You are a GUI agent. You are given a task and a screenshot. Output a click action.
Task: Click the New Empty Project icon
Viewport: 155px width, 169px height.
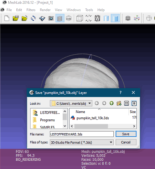click(x=7, y=18)
